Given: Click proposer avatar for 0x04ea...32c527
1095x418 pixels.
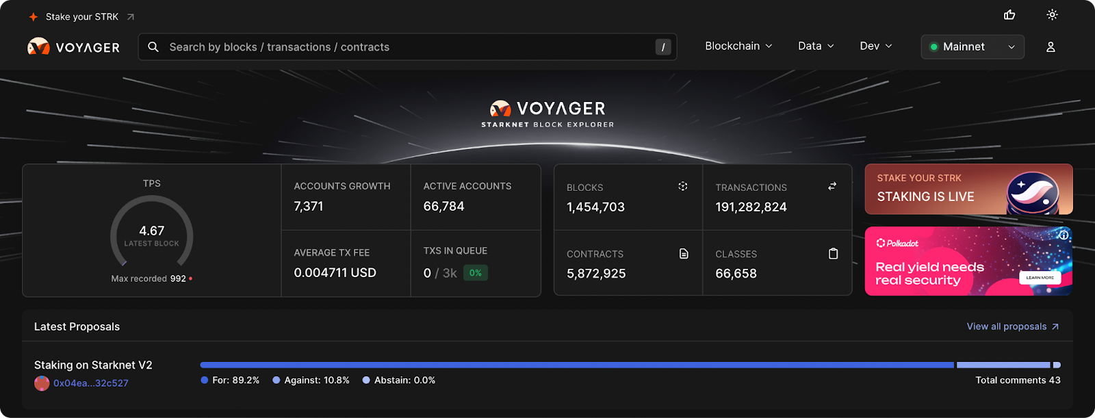Looking at the screenshot, I should pos(42,383).
